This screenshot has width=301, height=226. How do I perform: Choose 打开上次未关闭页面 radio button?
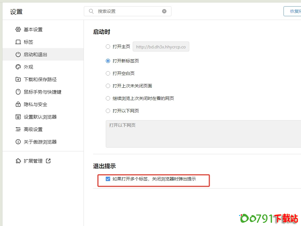[x=108, y=86]
